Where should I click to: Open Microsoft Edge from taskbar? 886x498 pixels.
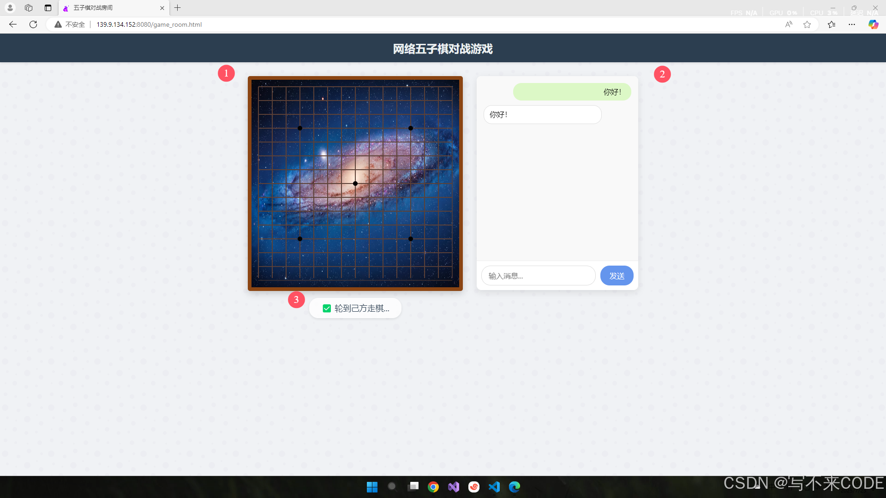(515, 487)
